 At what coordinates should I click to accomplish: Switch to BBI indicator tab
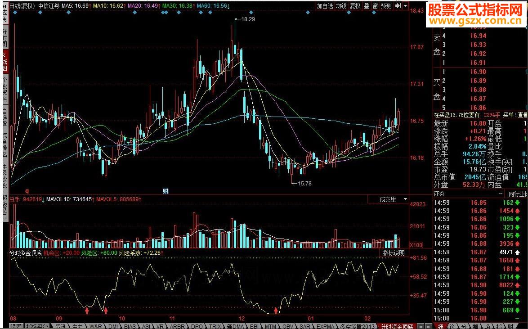coord(255,326)
